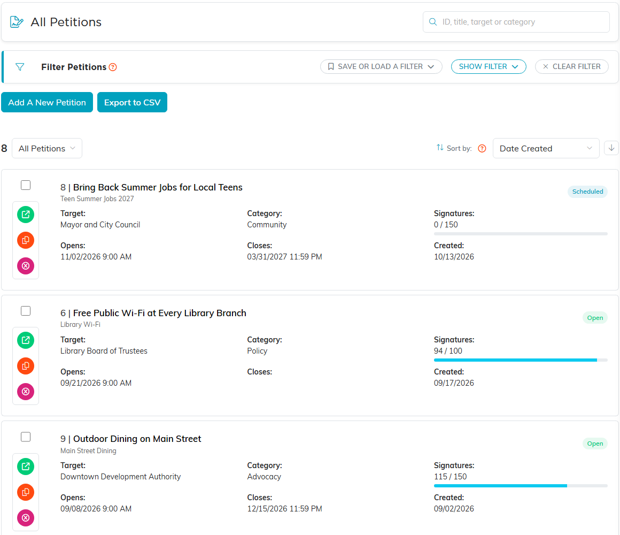Image resolution: width=620 pixels, height=535 pixels.
Task: Click Export to CSV button
Action: tap(132, 103)
